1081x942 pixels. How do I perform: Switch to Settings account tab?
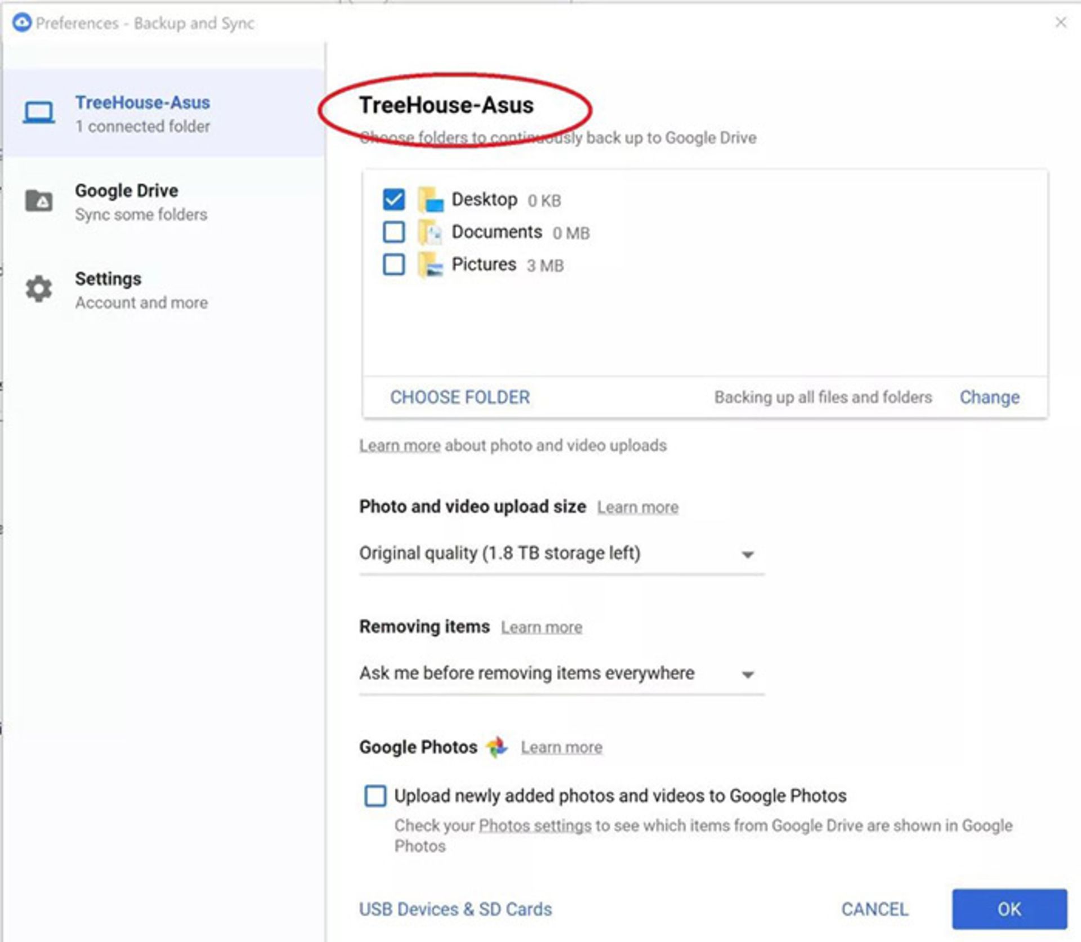[141, 290]
